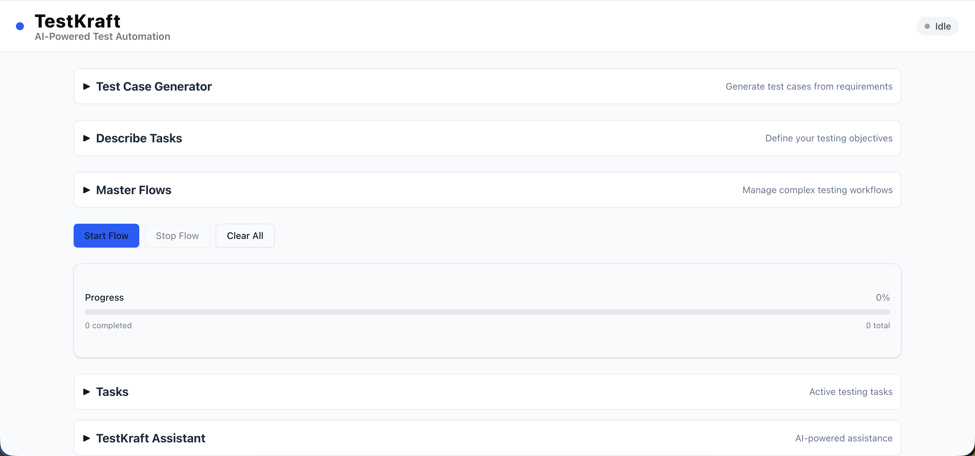The height and width of the screenshot is (456, 975).
Task: Click the progress bar track
Action: click(x=487, y=312)
